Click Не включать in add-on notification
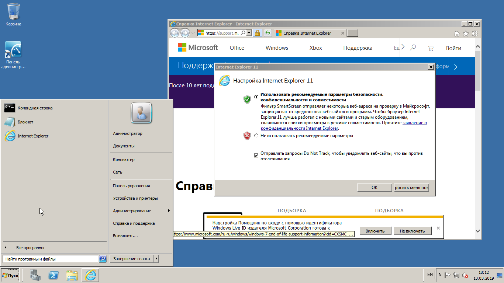 pyautogui.click(x=412, y=231)
